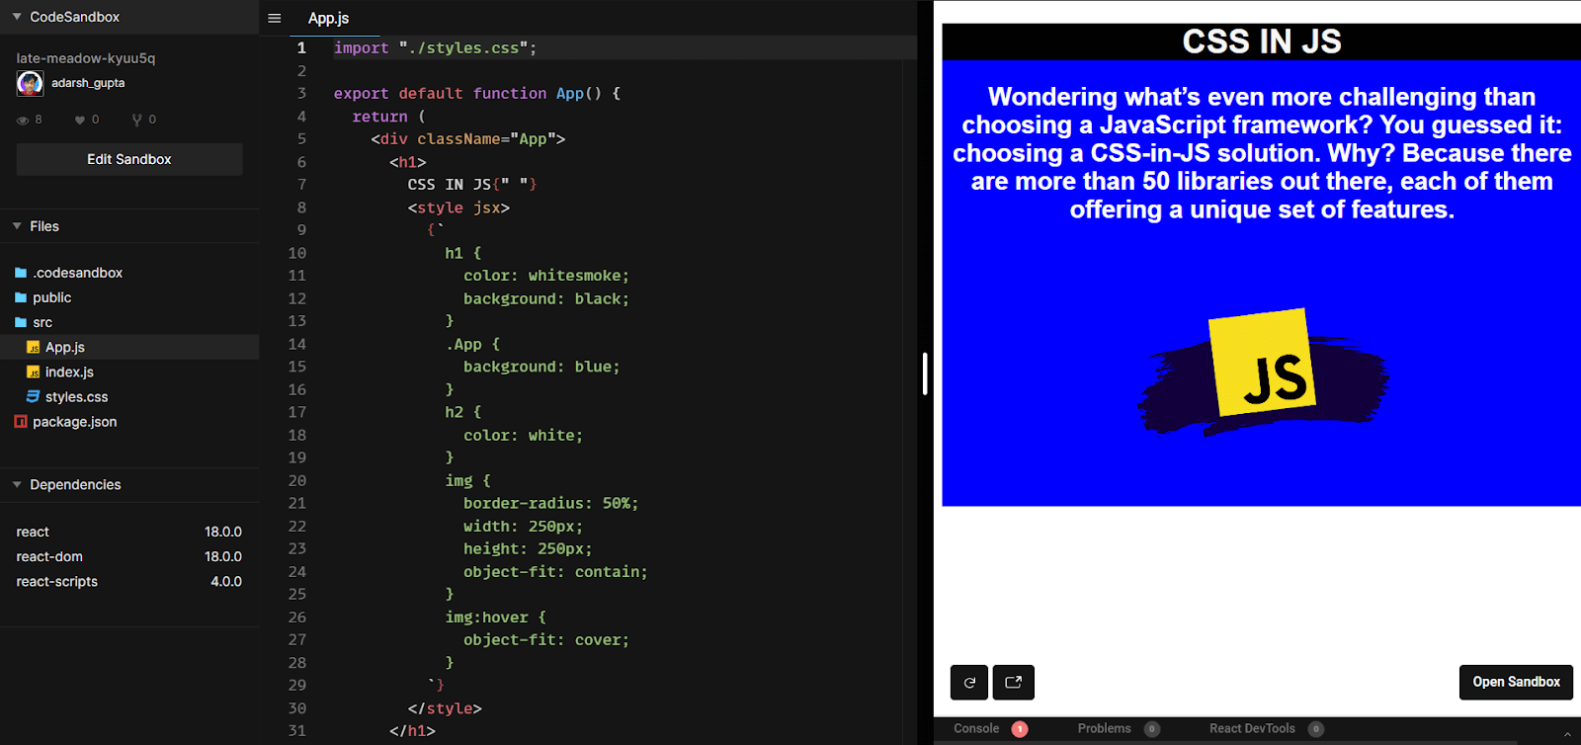1581x745 pixels.
Task: Select the react-dom dependency row
Action: tap(129, 556)
